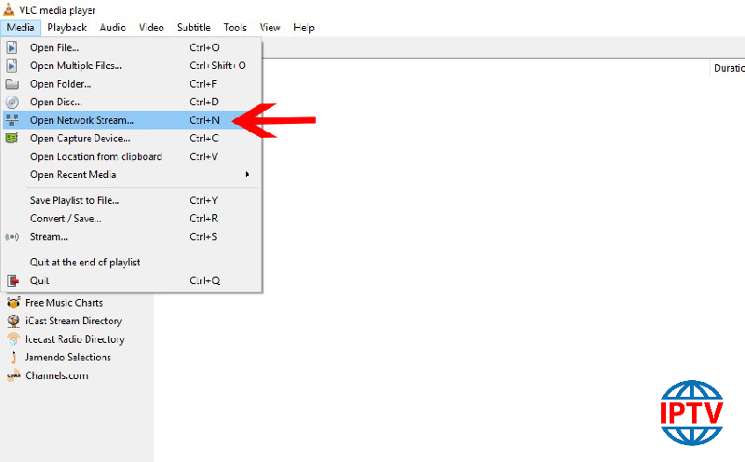The image size is (745, 462).
Task: Click the Open Disc icon
Action: tap(12, 102)
